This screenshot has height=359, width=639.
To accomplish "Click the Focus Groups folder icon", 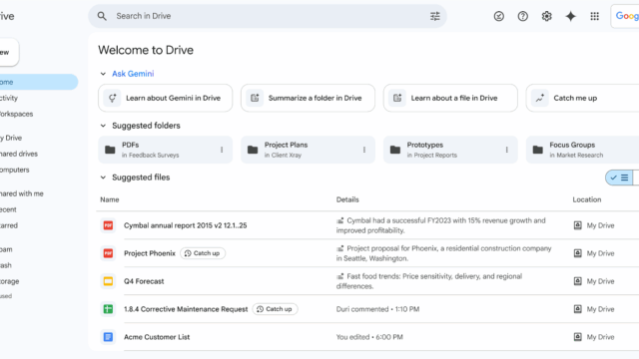I will click(x=538, y=150).
